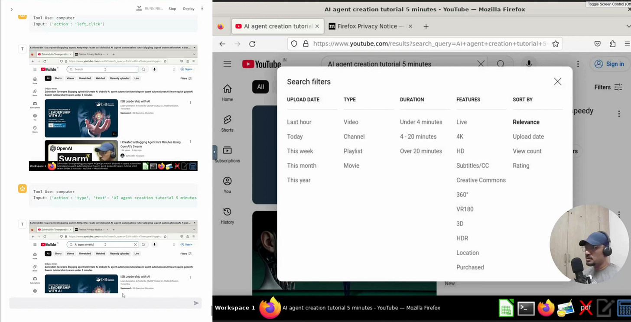
Task: Open Home in YouTube sidebar
Action: (227, 93)
